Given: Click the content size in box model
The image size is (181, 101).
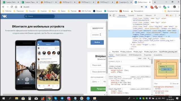Looking at the screenshot, I should (166, 69).
